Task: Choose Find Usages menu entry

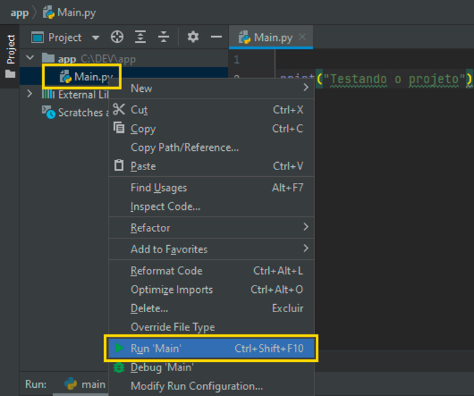Action: (x=211, y=187)
